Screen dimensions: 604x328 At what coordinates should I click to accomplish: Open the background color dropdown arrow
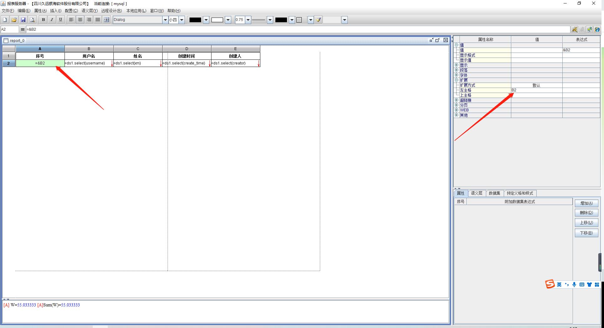click(228, 20)
